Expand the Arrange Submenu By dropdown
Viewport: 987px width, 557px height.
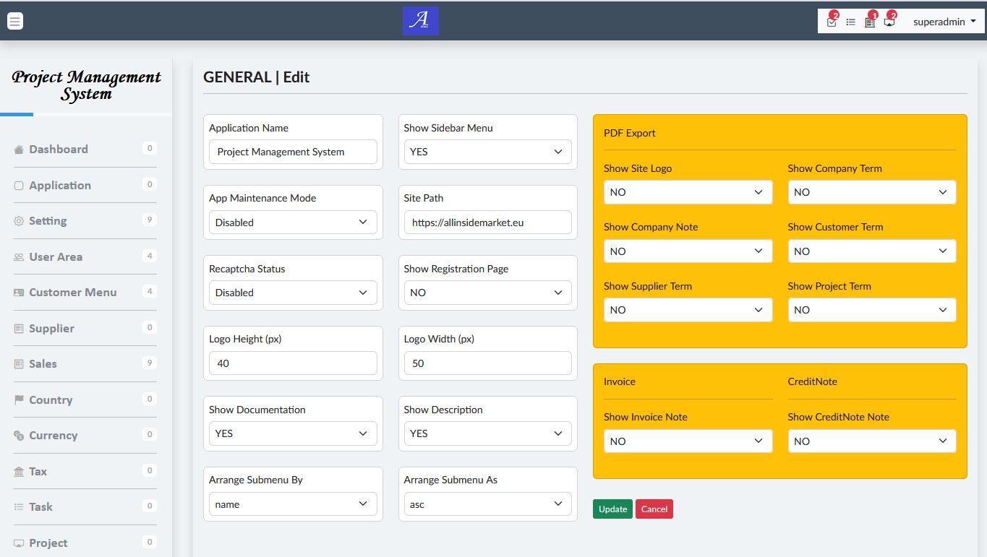[293, 504]
